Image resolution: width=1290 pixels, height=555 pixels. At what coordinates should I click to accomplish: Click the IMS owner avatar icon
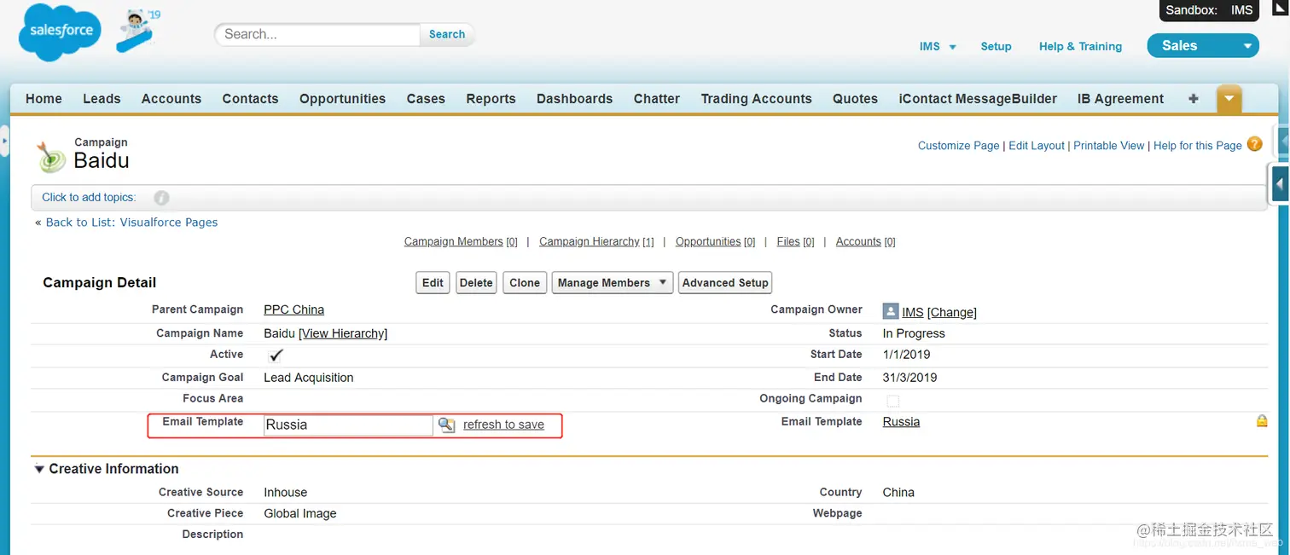click(x=891, y=311)
